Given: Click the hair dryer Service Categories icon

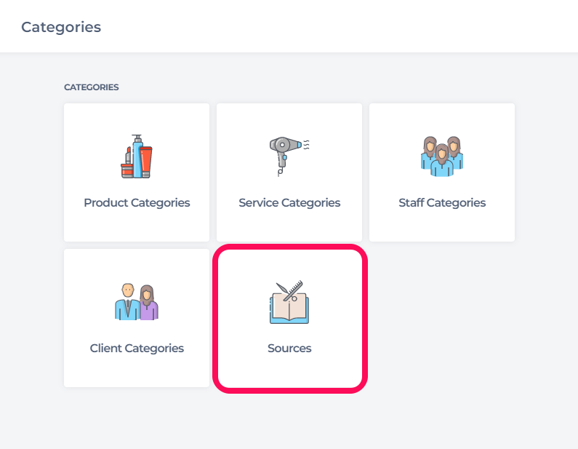Looking at the screenshot, I should click(x=289, y=156).
